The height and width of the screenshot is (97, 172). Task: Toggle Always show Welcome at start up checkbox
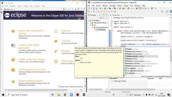[x=59, y=86]
